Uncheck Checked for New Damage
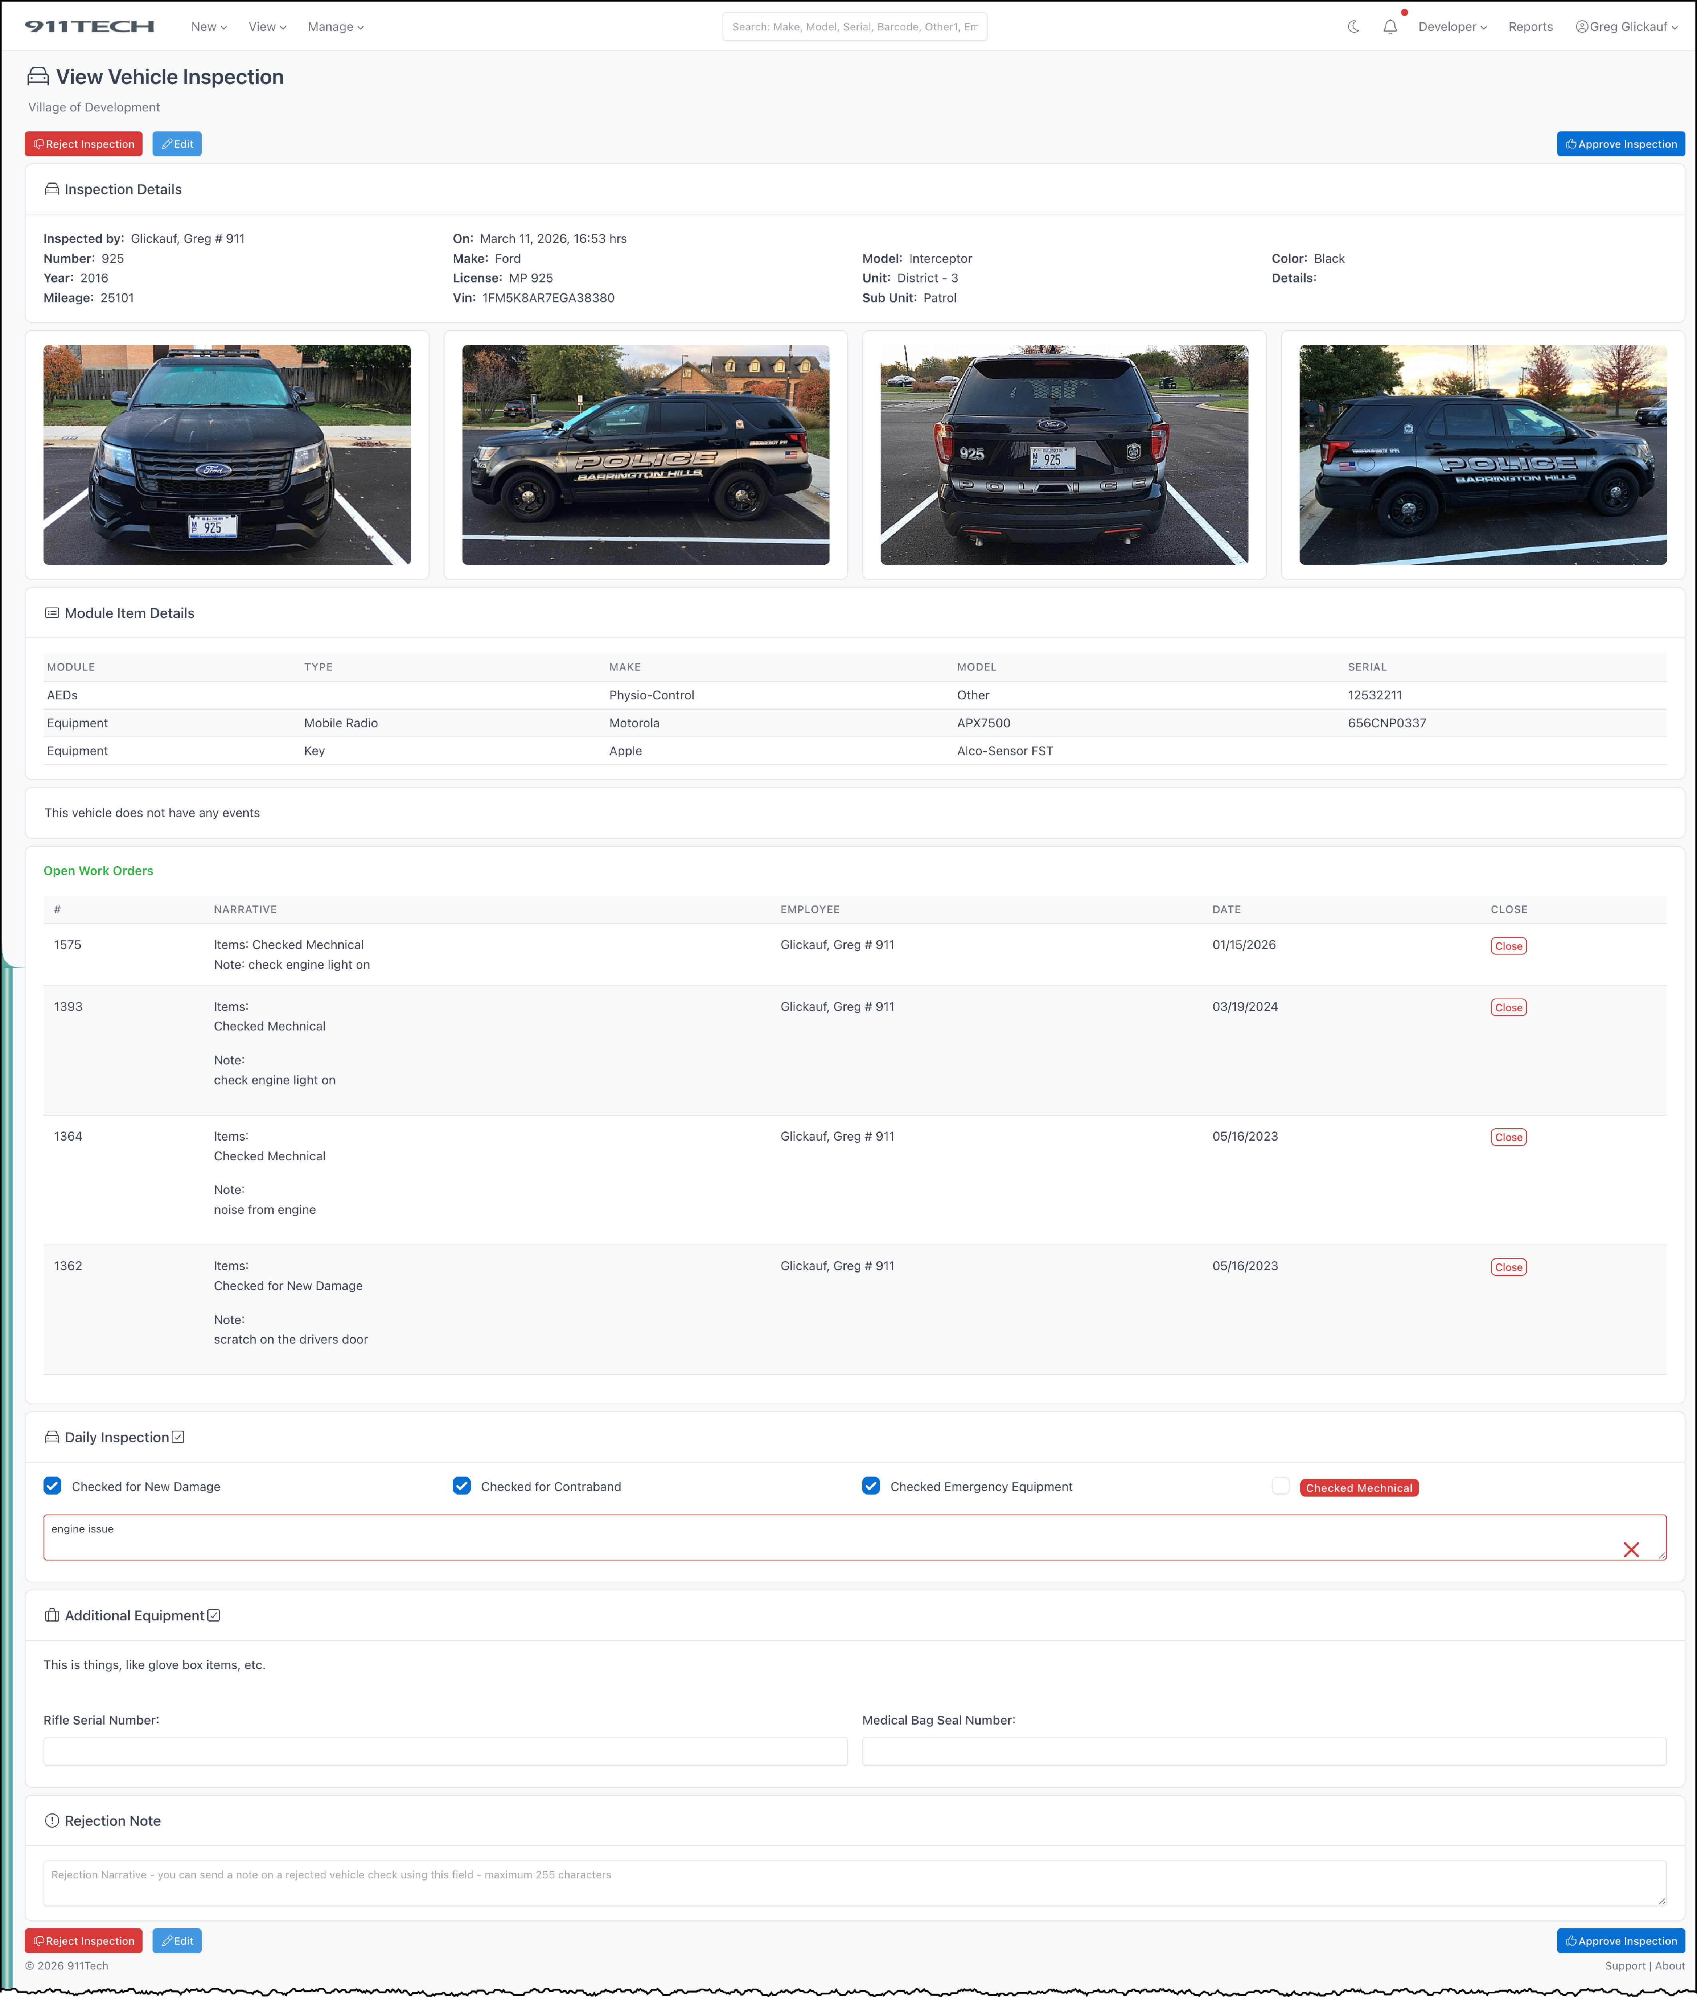 point(53,1486)
